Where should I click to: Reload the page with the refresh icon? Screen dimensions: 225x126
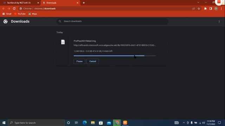[14, 8]
